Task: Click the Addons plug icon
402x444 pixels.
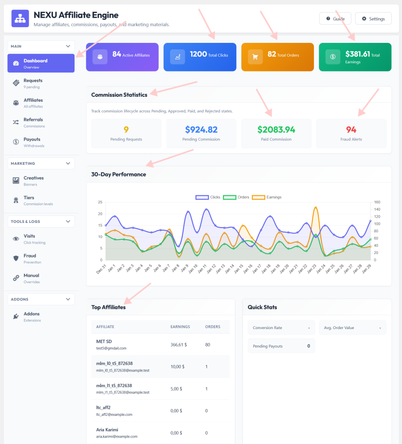Action: point(16,316)
